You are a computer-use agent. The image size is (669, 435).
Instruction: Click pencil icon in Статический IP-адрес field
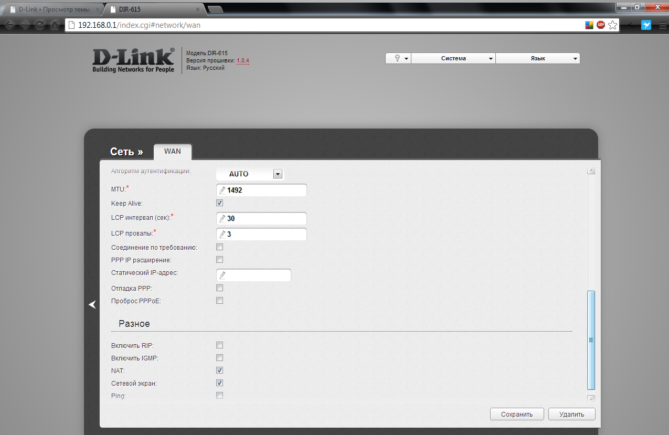pyautogui.click(x=223, y=275)
